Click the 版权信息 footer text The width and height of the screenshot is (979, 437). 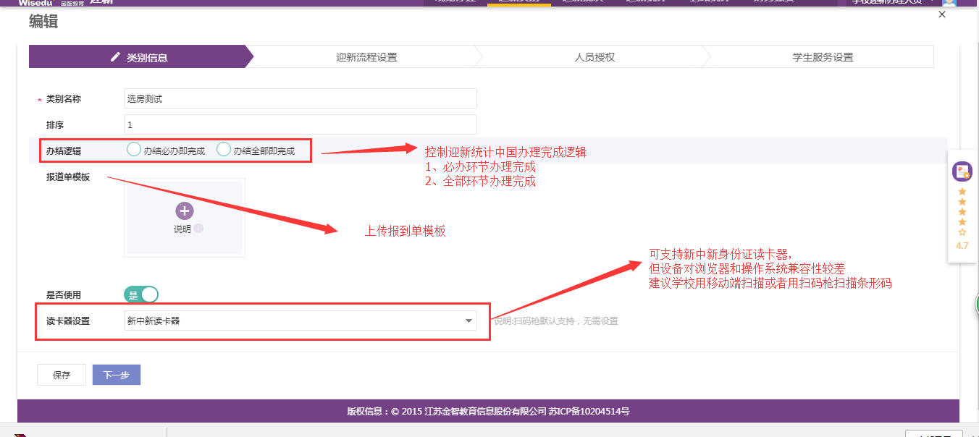[488, 412]
